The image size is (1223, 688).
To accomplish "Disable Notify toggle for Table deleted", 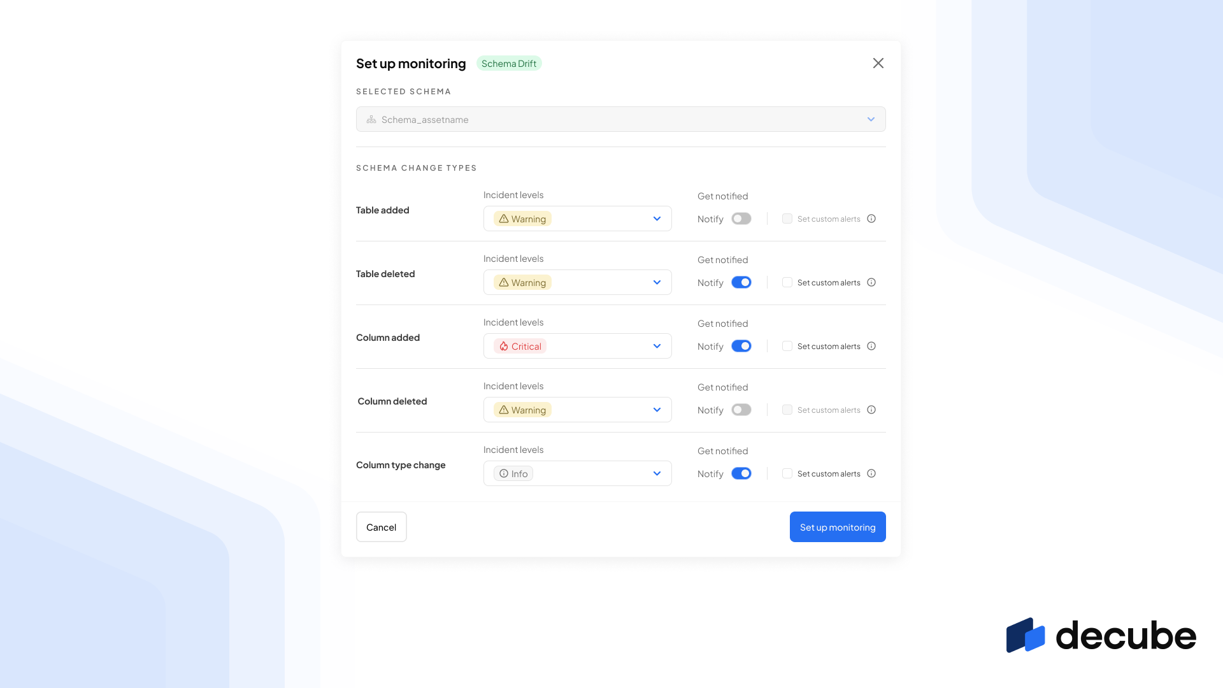I will [x=741, y=282].
